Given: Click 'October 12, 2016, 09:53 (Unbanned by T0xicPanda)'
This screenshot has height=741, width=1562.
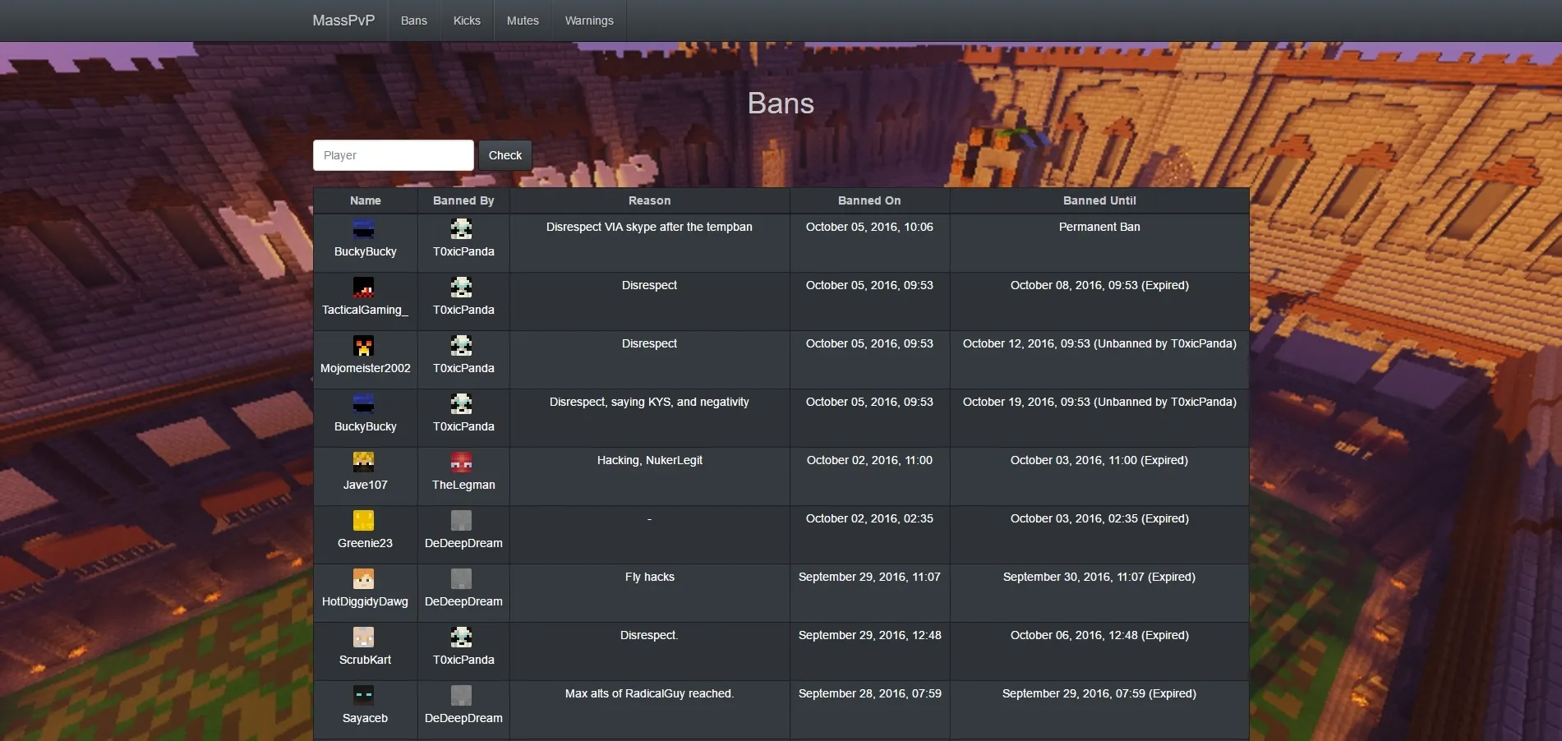Looking at the screenshot, I should 1099,343.
